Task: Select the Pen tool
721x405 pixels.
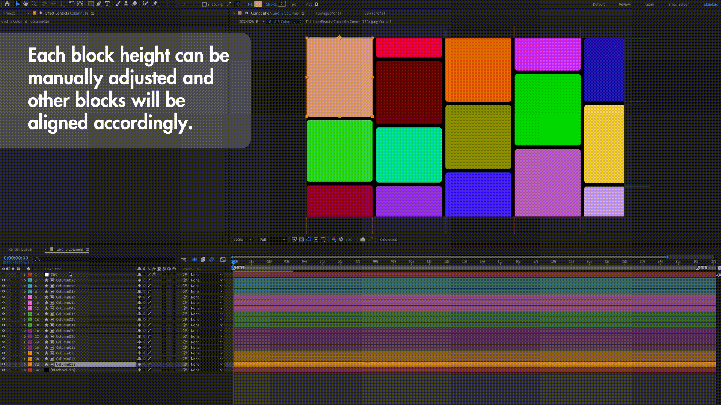Action: click(x=99, y=4)
